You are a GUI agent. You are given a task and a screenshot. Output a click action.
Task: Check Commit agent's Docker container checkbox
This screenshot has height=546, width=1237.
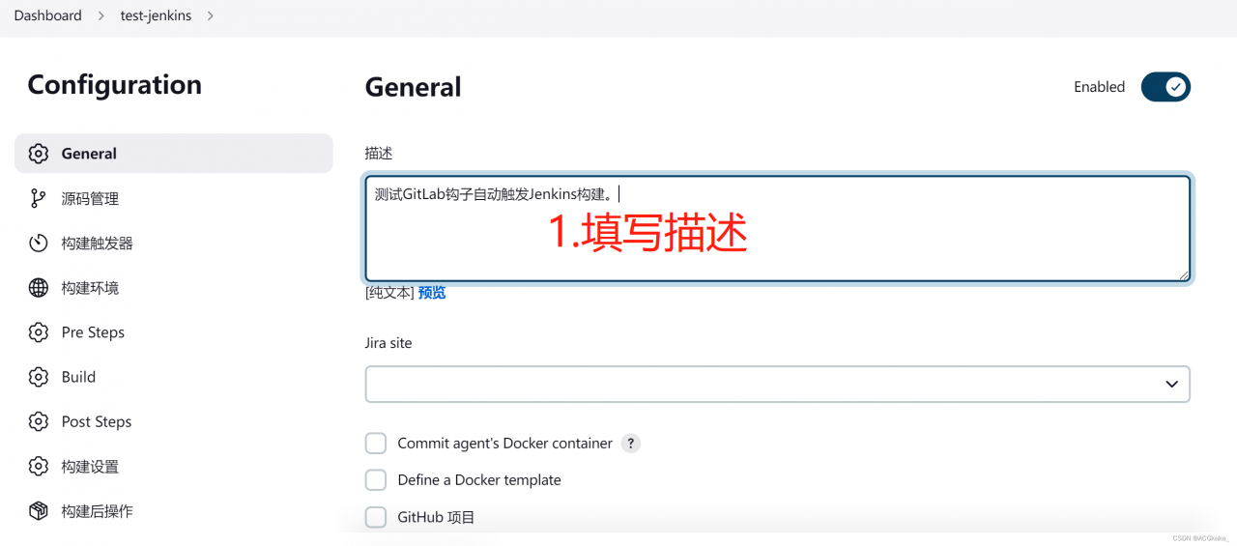coord(376,444)
